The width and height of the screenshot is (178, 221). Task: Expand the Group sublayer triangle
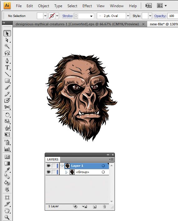tap(67, 172)
